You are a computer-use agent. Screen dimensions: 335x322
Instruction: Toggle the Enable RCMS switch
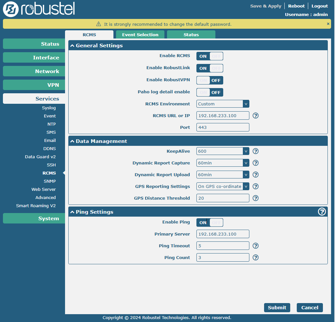point(210,56)
